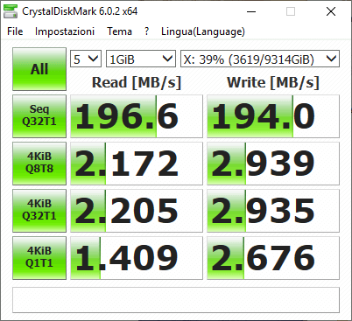Close the CrystalDiskMark window
352x321 pixels.
(331, 11)
